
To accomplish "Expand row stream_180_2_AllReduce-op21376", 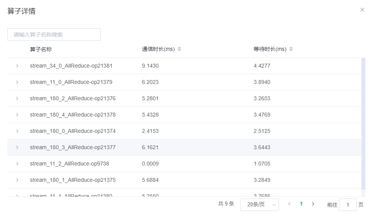I will point(17,99).
